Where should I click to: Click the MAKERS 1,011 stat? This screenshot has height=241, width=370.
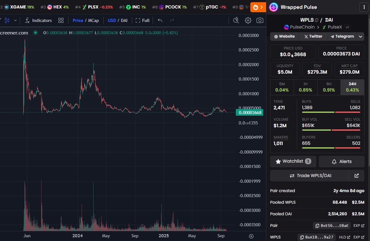point(280,141)
